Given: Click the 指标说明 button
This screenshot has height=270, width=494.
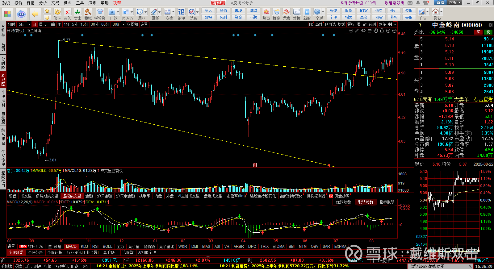Looking at the screenshot, I should pos(387,202).
